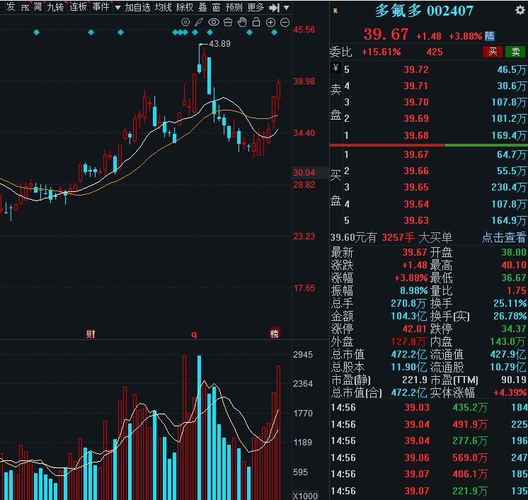
Task: Click 叠 overlay option
Action: coord(202,7)
